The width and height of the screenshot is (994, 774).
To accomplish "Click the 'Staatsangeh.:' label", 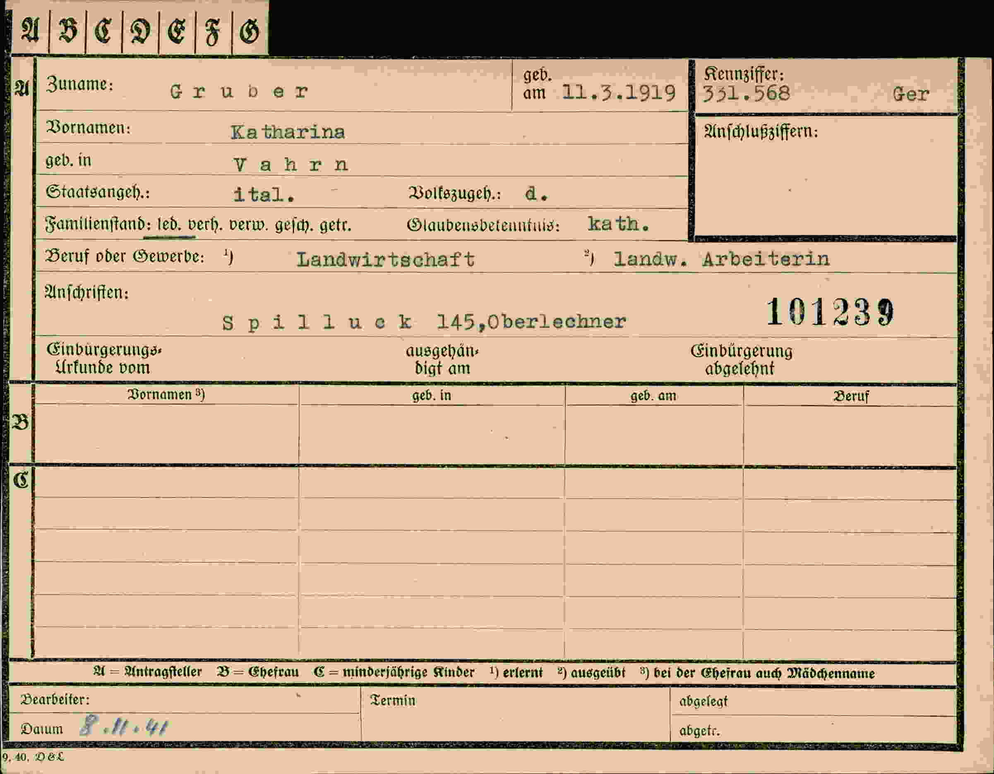I will (x=98, y=193).
